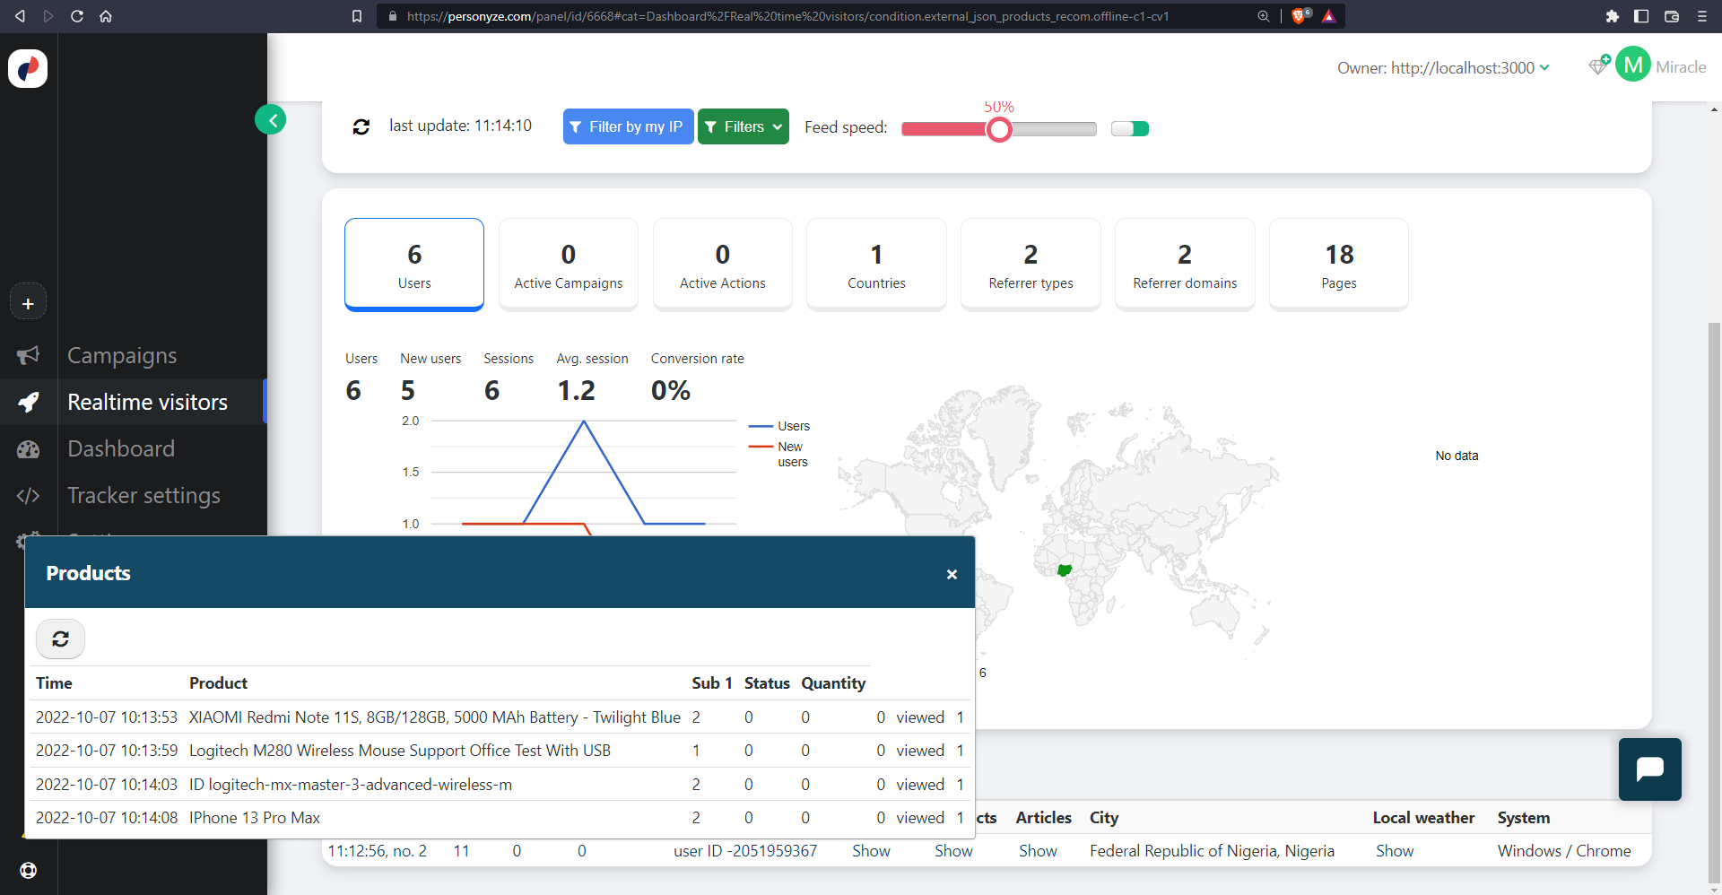This screenshot has width=1722, height=895.
Task: Go back in browser
Action: [20, 16]
